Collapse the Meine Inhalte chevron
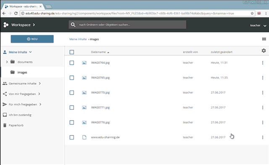Screen dimensions: 269x165 coord(30,52)
